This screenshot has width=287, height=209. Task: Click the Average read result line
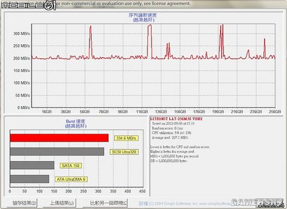pos(170,137)
